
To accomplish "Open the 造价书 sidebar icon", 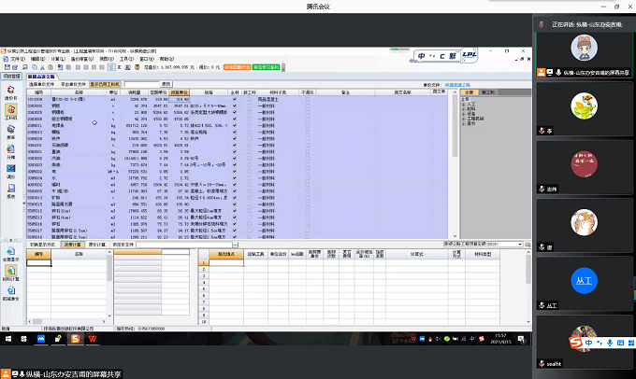I will click(x=11, y=92).
